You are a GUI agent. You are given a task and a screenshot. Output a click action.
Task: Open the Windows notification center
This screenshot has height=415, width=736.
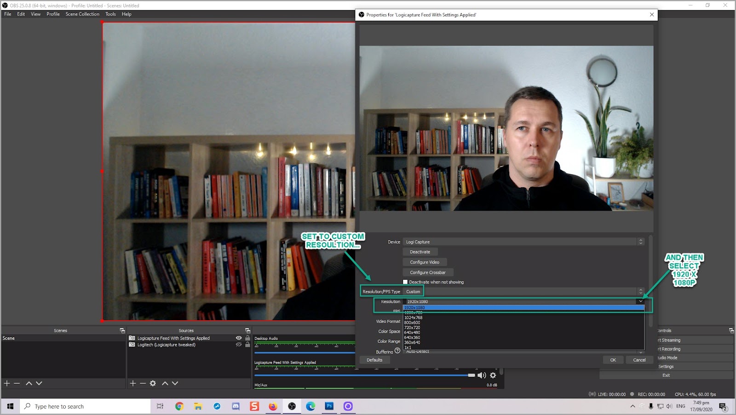[x=723, y=407]
